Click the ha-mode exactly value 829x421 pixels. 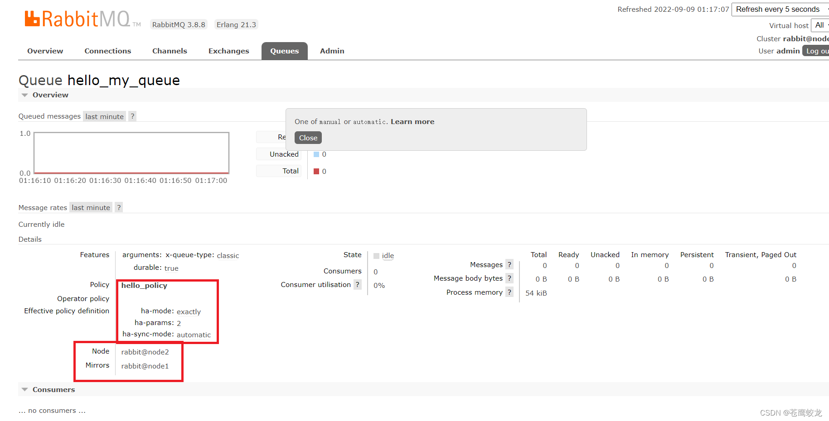click(189, 312)
